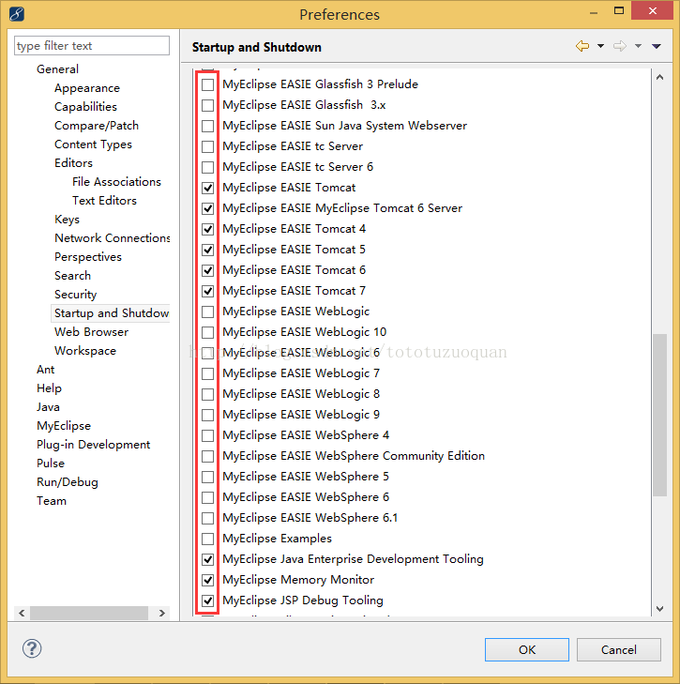Select Workspace preferences item

pos(85,351)
